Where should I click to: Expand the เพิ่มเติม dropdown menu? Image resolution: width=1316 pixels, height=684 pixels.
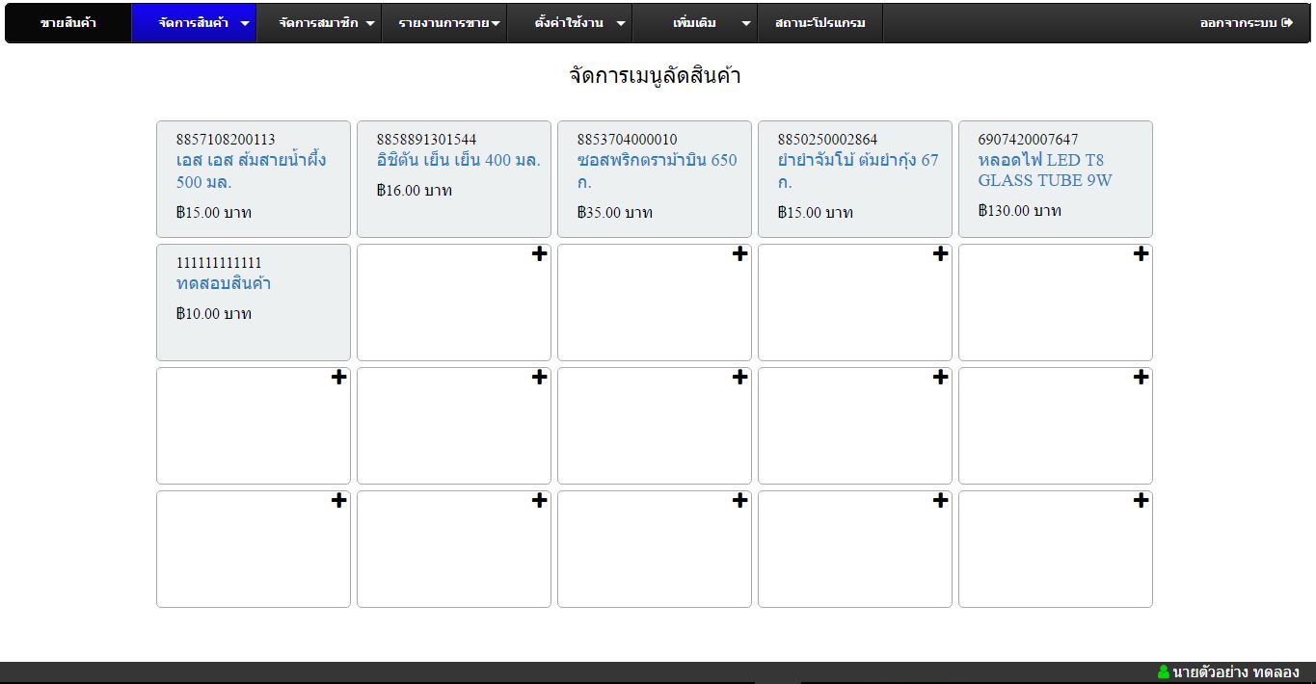[x=695, y=23]
